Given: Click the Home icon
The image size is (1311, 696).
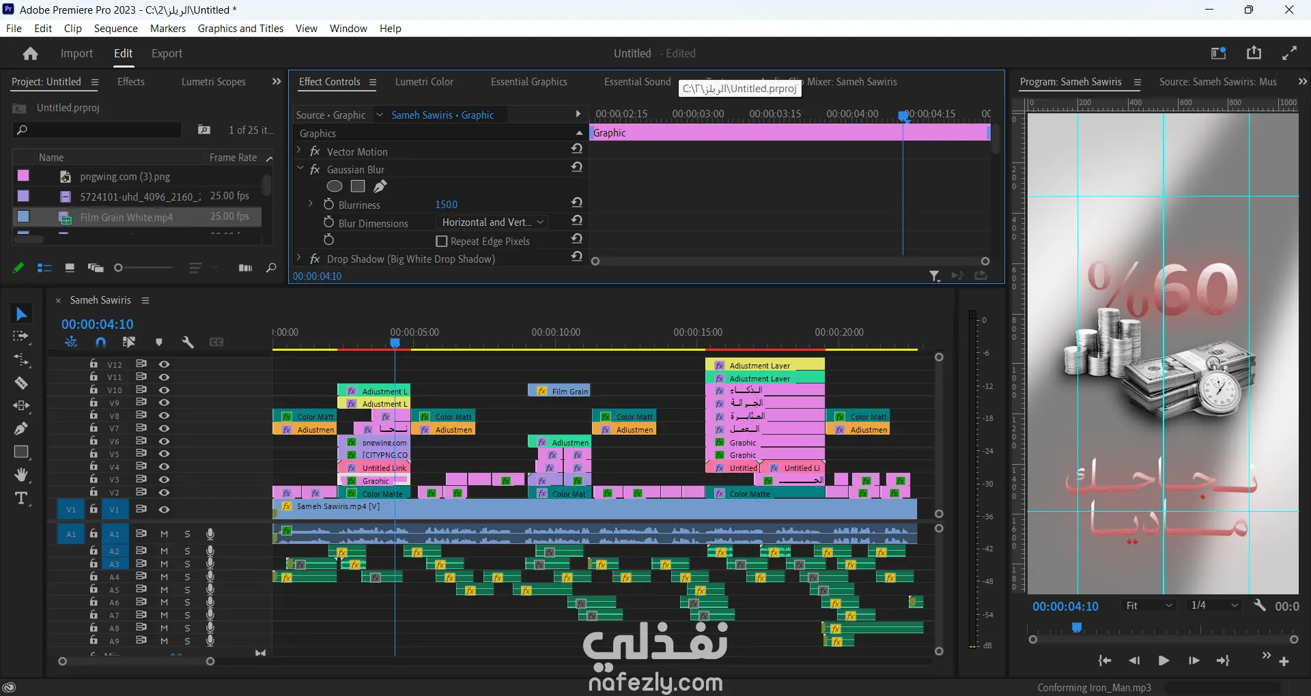Looking at the screenshot, I should [30, 53].
